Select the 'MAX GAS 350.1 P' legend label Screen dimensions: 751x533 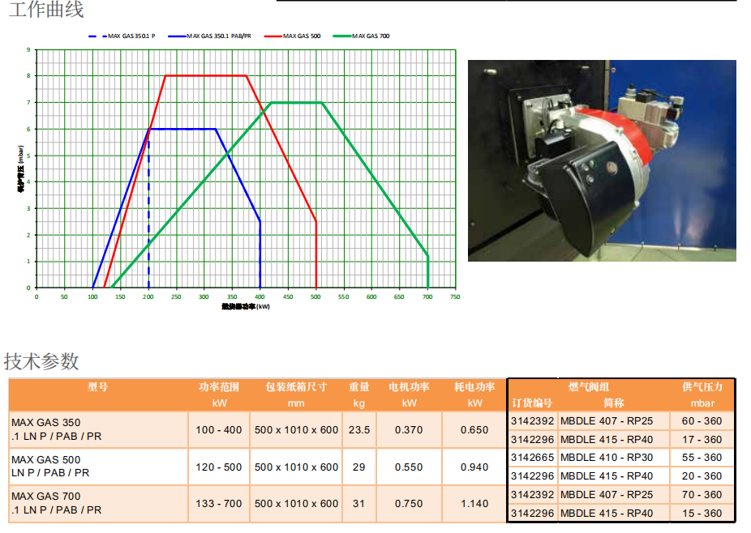(x=131, y=36)
